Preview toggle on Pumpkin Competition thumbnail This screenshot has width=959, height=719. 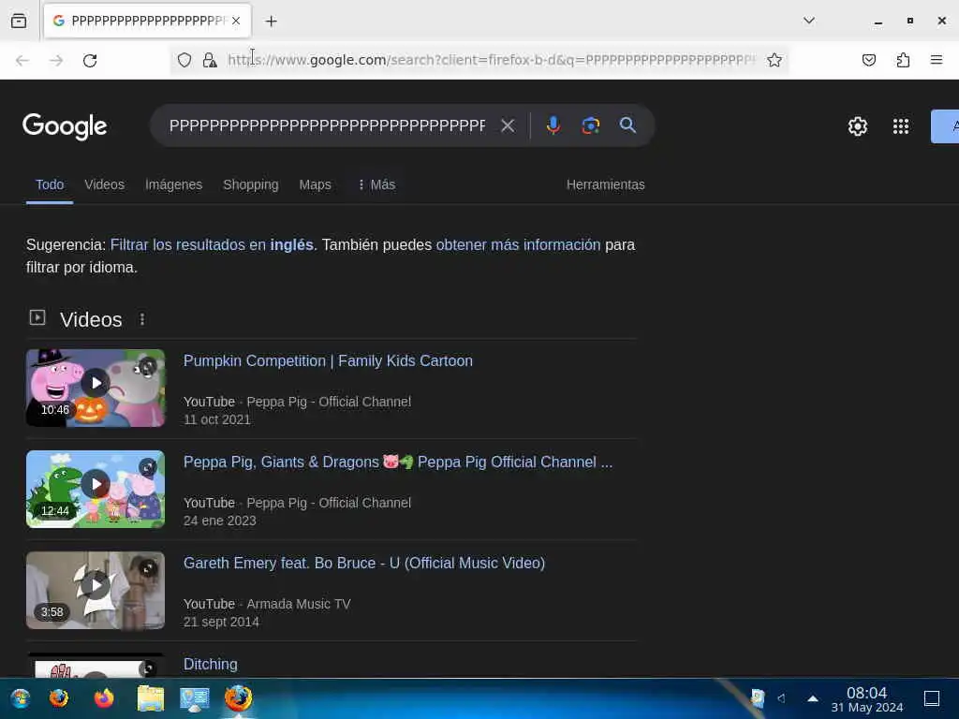coord(147,367)
